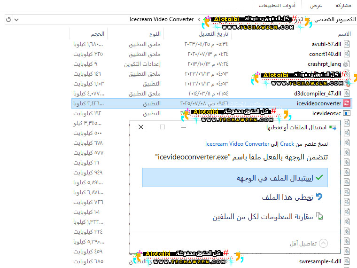This screenshot has height=268, width=357.
Task: Open the address bar history dropdown
Action: tap(16, 20)
